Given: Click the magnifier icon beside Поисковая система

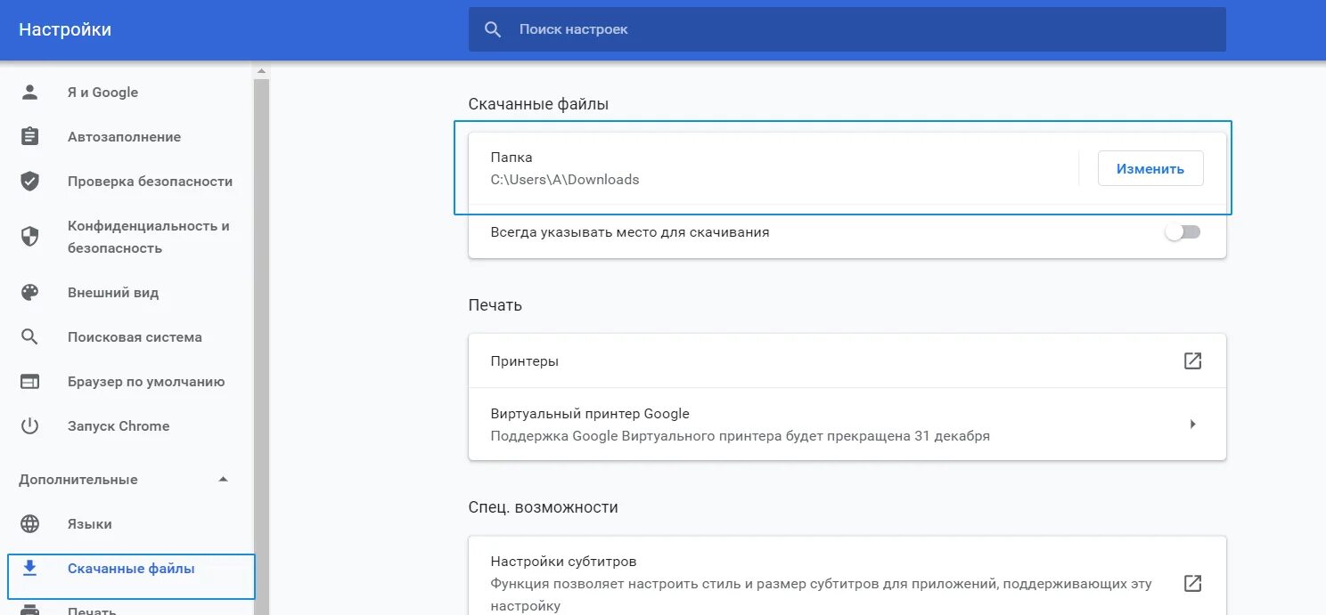Looking at the screenshot, I should point(30,337).
